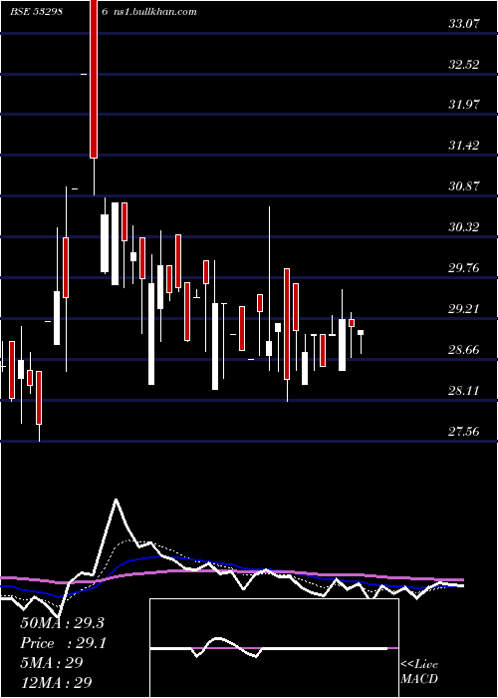
Task: Click the 30.87 price axis label
Action: [464, 186]
